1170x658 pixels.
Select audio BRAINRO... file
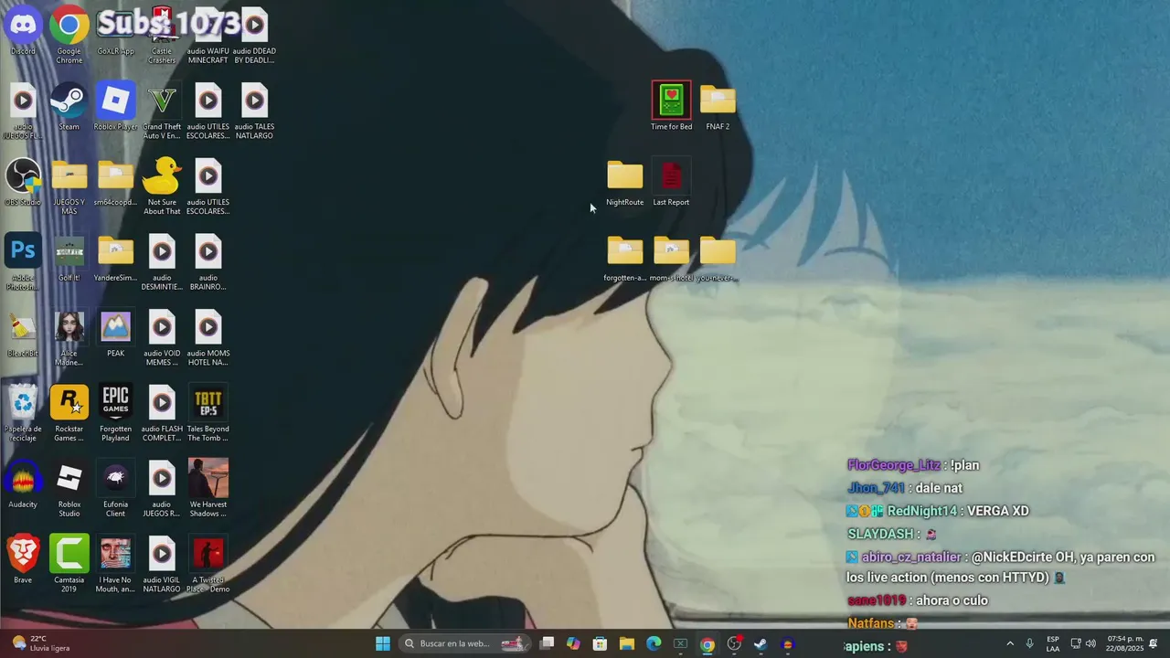tap(208, 262)
